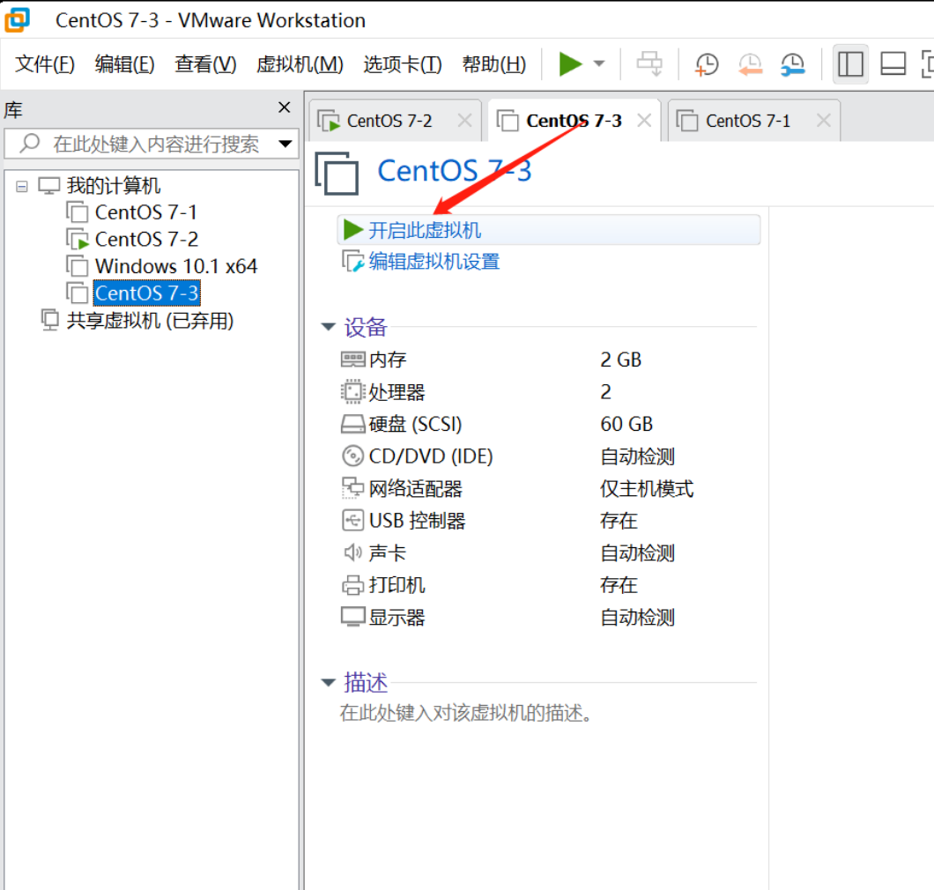The height and width of the screenshot is (890, 934).
Task: Open the 虚拟机(M) menu
Action: tap(300, 63)
